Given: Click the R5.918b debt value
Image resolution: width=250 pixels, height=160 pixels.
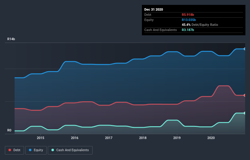Looking at the screenshot, I should coord(188,15).
